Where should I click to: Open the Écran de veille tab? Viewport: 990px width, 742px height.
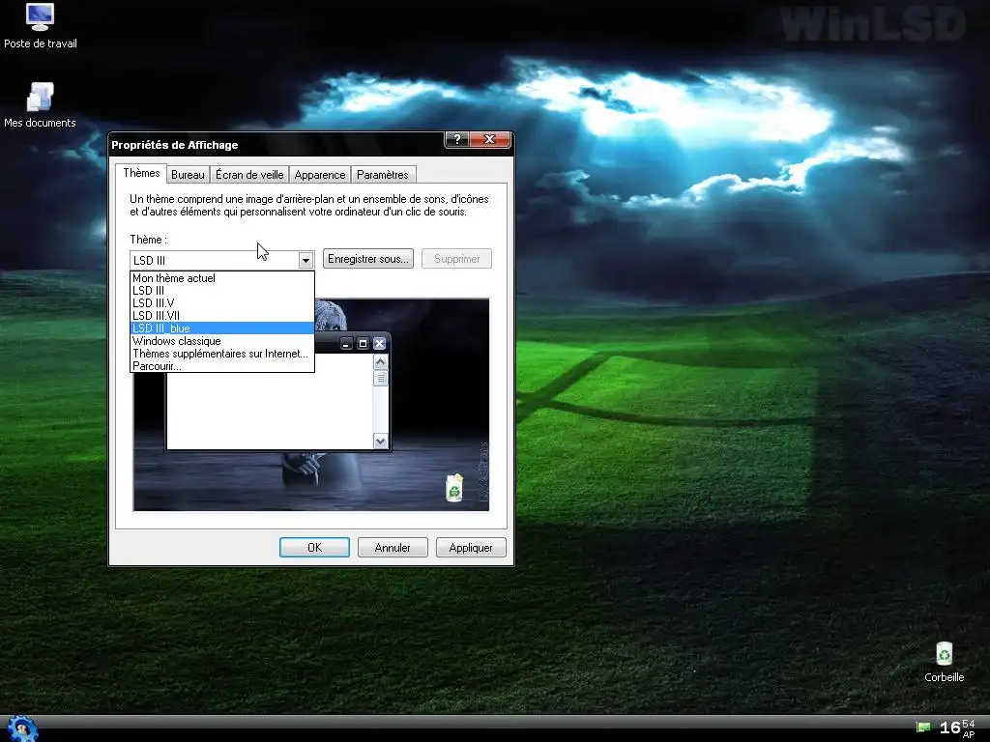point(249,175)
